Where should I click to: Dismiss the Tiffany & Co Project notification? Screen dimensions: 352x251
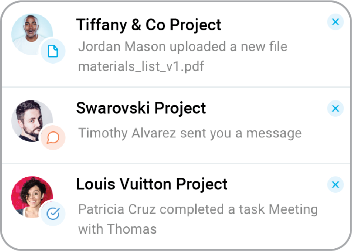click(335, 22)
